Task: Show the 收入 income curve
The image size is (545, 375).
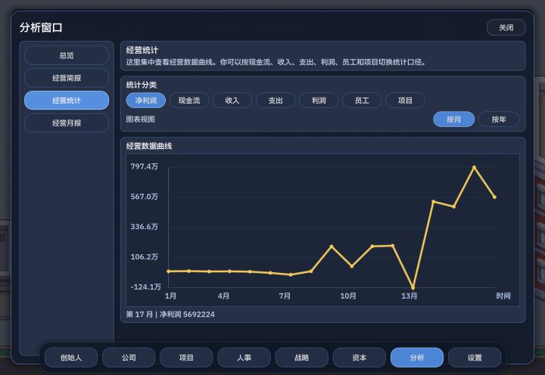Action: [232, 101]
